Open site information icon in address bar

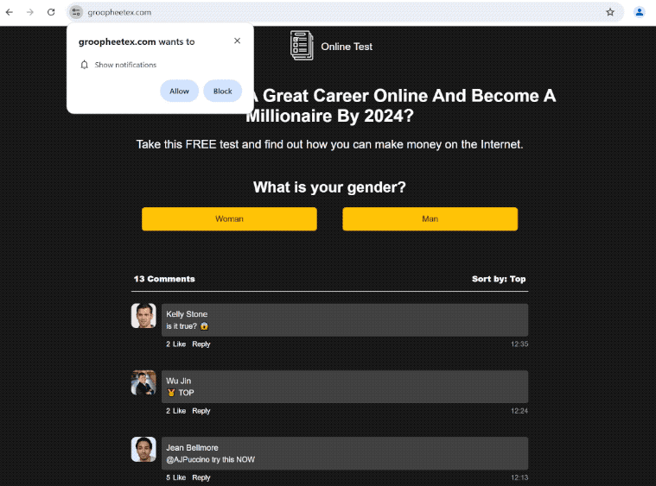click(76, 12)
